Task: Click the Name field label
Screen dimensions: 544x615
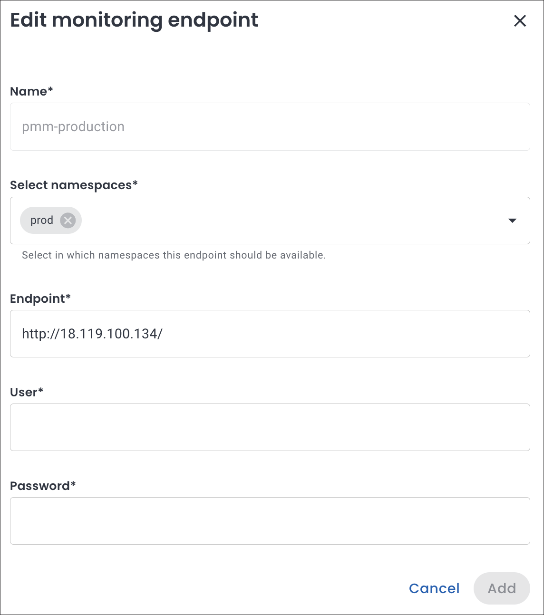Action: click(x=31, y=91)
